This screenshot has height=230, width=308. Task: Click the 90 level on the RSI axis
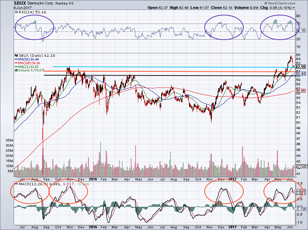pyautogui.click(x=298, y=16)
